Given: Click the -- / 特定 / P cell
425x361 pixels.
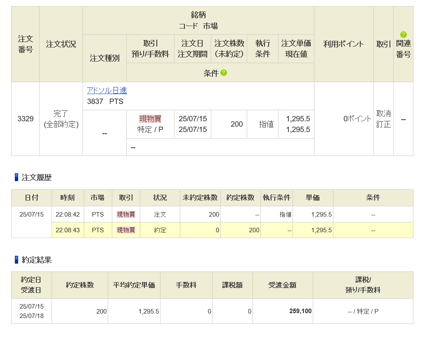Looking at the screenshot, I should coord(363,311).
